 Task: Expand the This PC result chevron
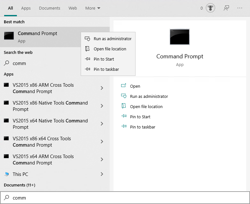tap(102, 174)
